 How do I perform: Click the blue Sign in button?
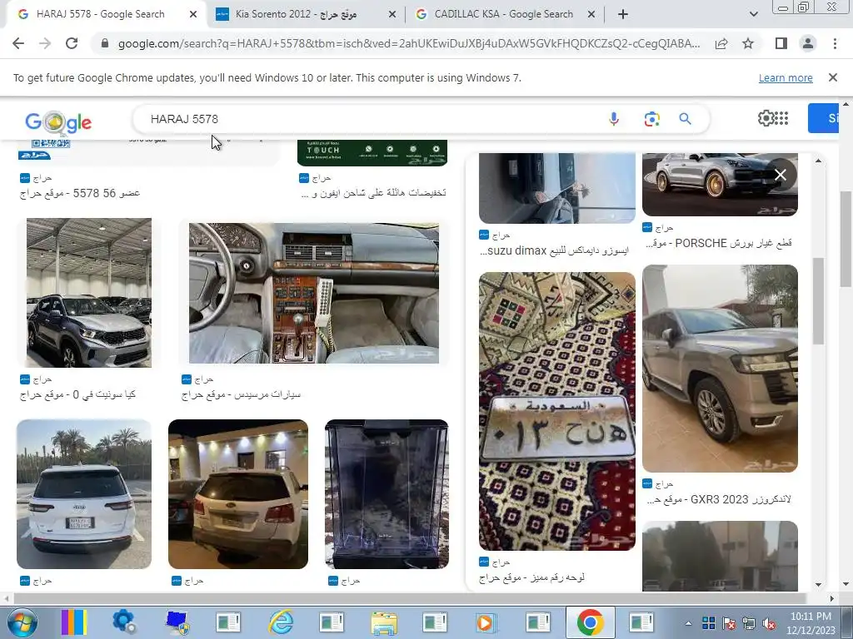pyautogui.click(x=822, y=118)
